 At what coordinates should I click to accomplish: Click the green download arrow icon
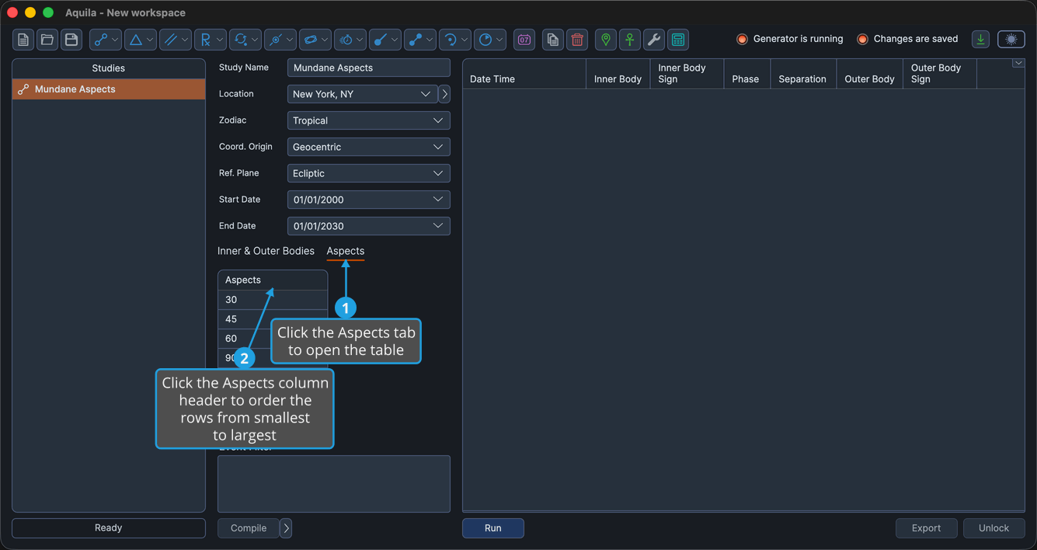coord(981,40)
